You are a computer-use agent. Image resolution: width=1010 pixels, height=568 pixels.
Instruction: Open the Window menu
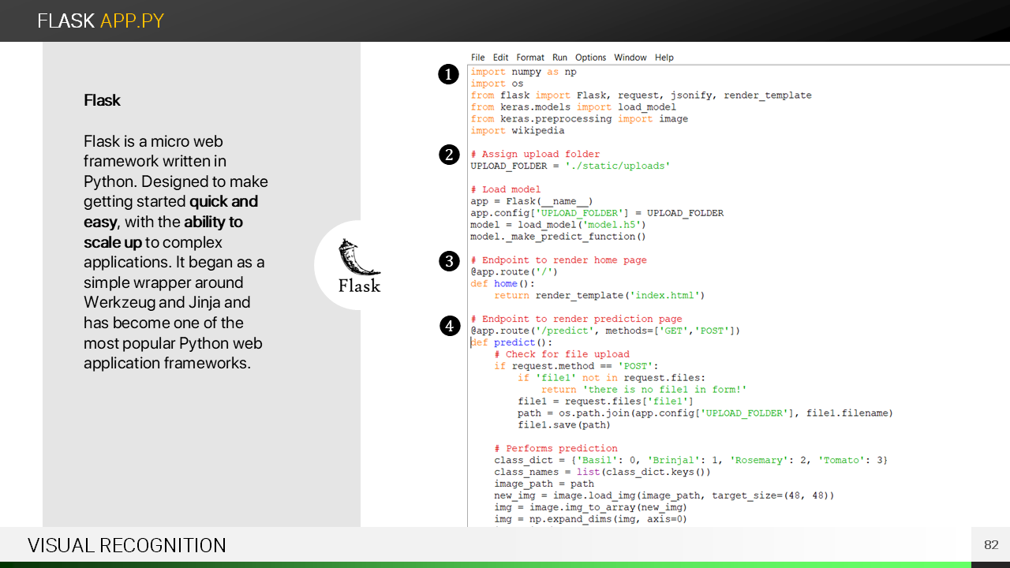point(630,58)
